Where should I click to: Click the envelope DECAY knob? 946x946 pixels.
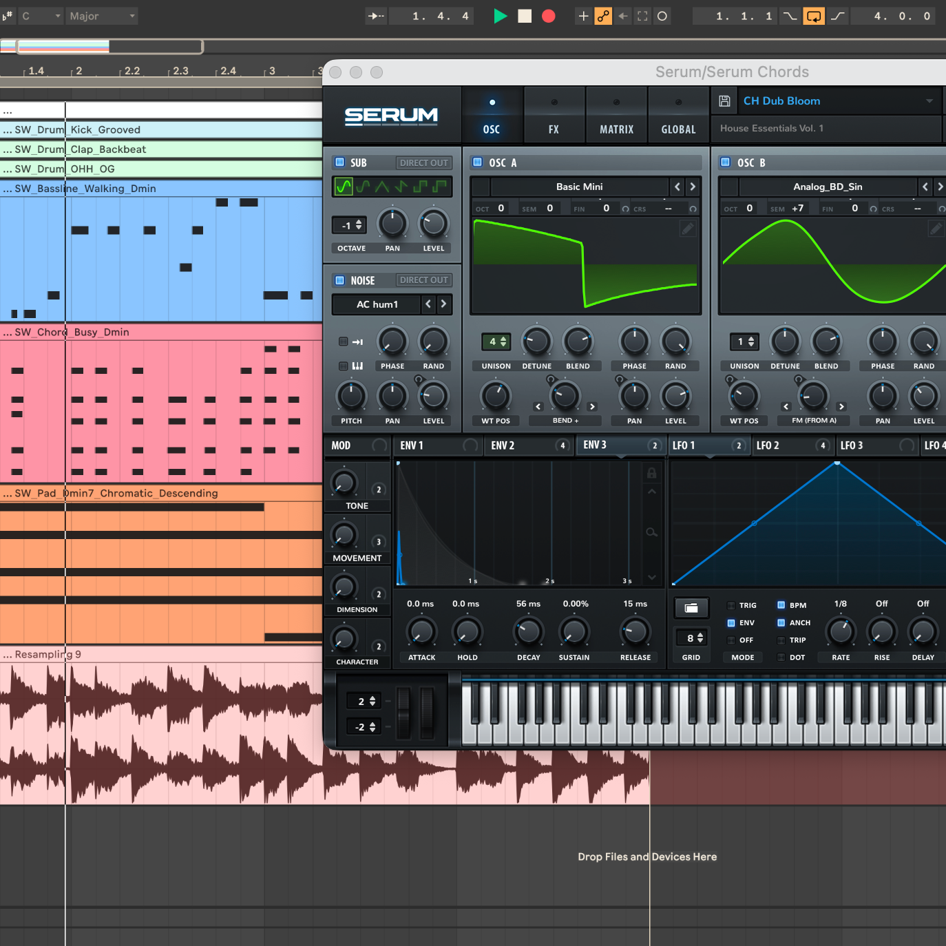528,631
